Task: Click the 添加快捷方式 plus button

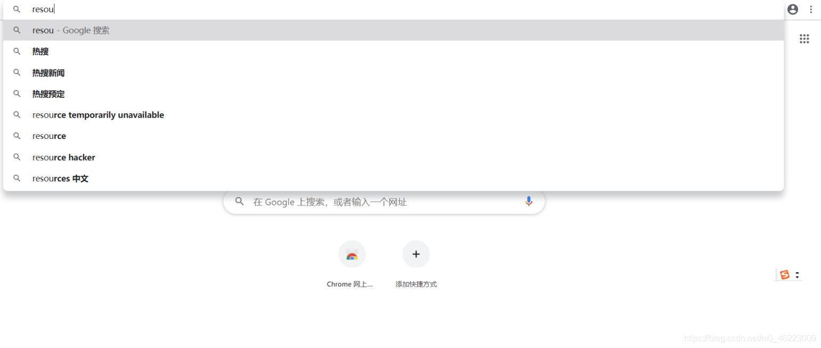Action: 416,254
